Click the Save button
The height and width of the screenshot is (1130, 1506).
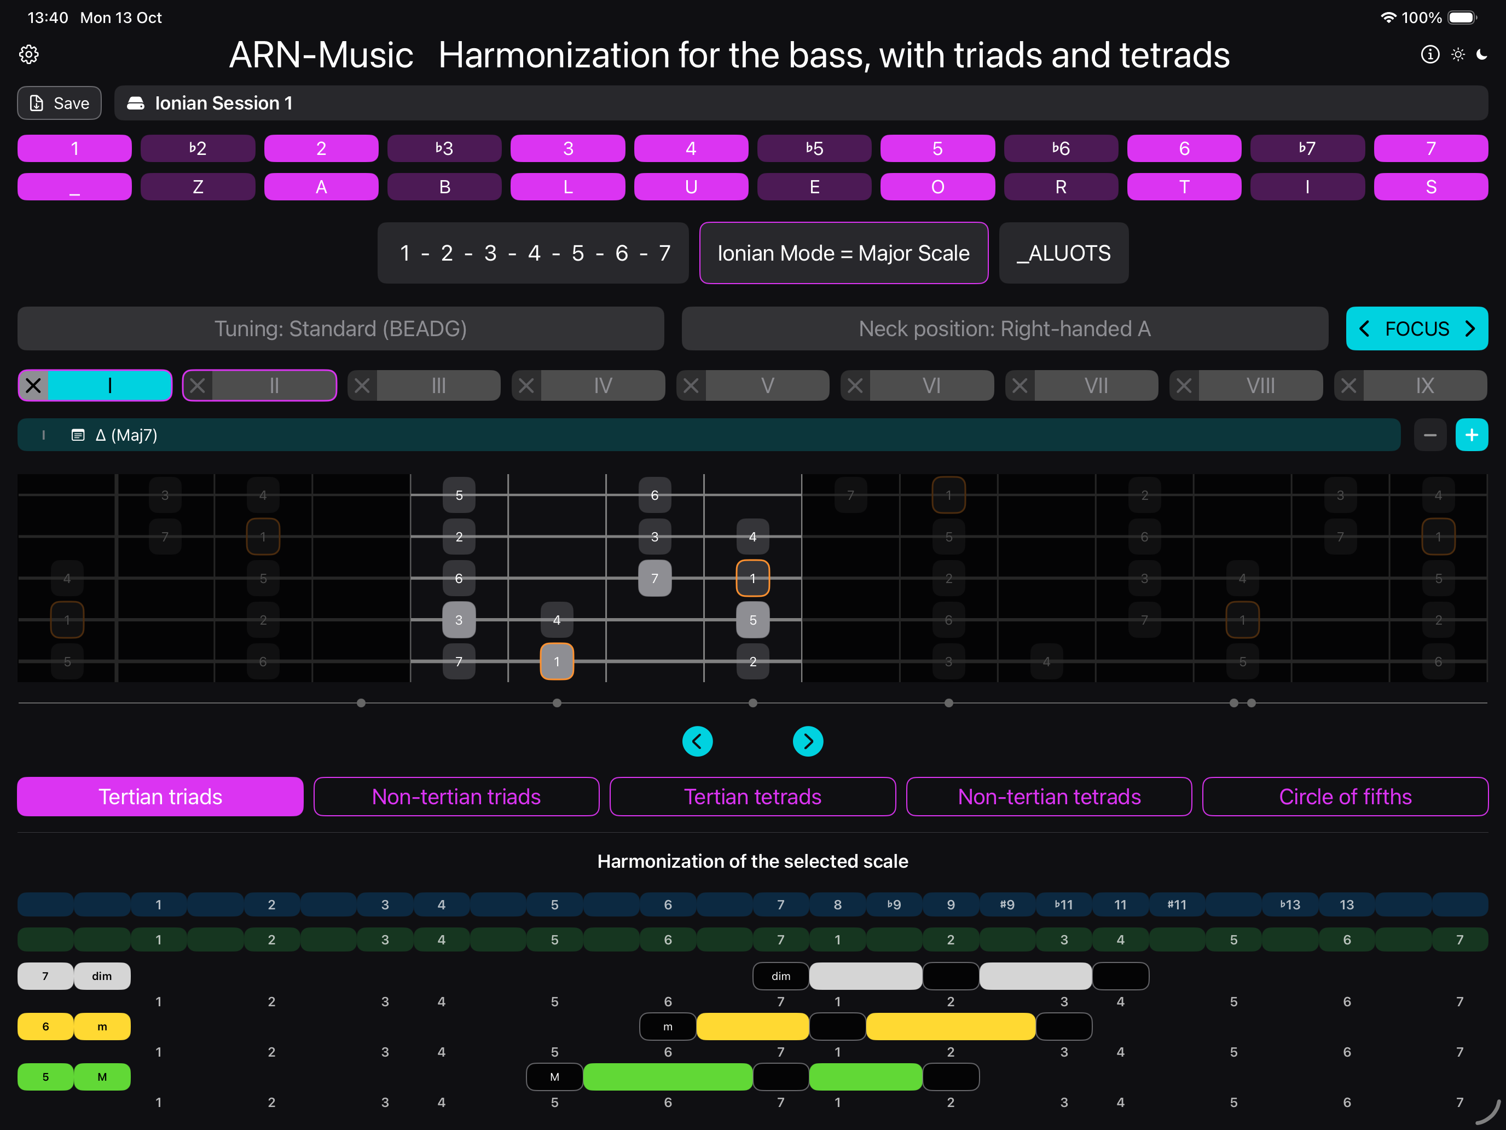pyautogui.click(x=59, y=103)
